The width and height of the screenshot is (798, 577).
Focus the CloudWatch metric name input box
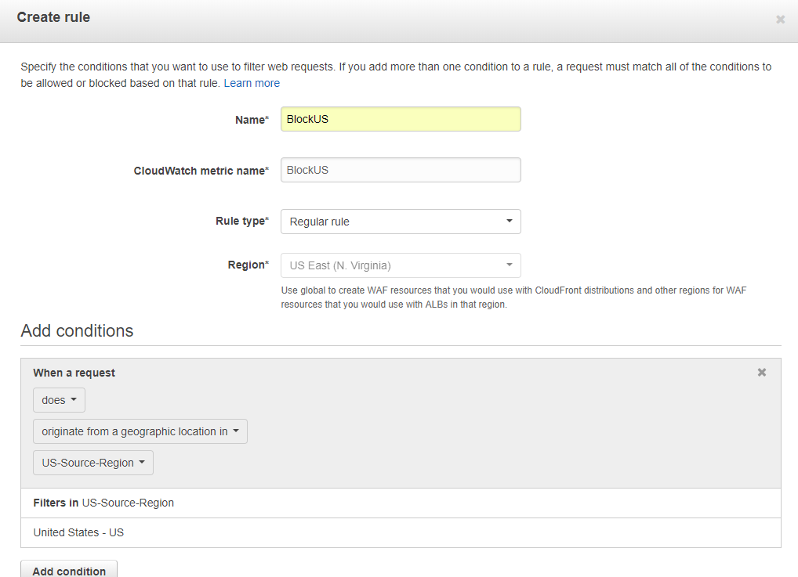click(401, 170)
